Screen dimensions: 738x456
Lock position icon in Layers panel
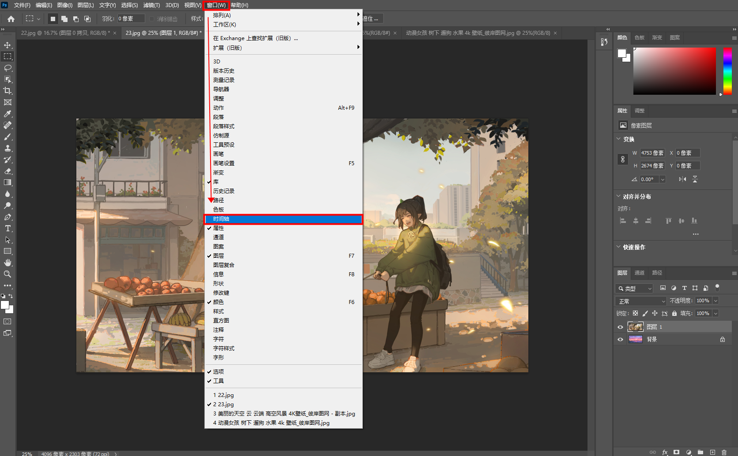tap(655, 313)
